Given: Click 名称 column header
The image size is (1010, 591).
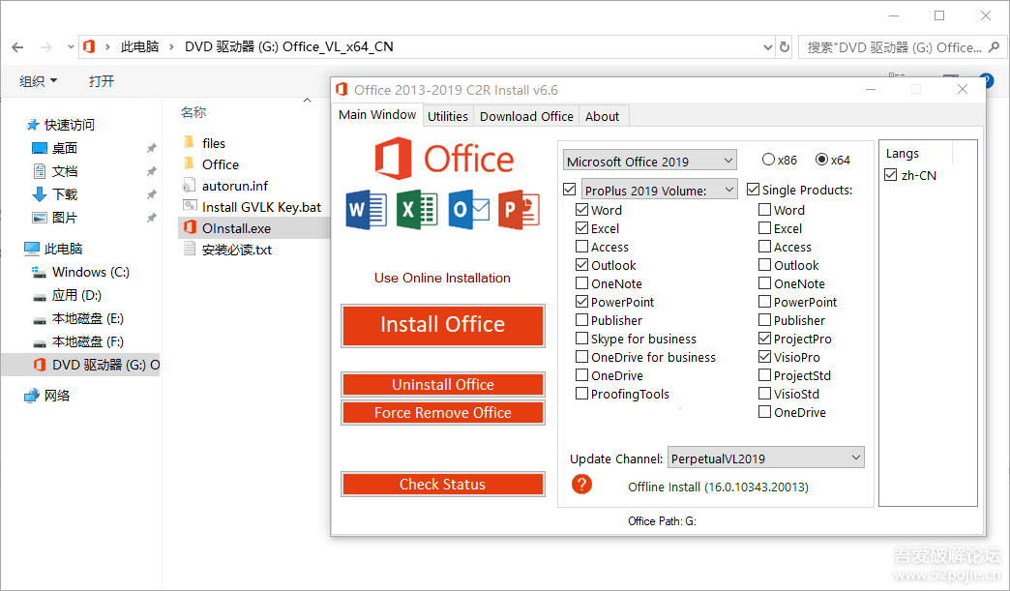Looking at the screenshot, I should tap(193, 112).
